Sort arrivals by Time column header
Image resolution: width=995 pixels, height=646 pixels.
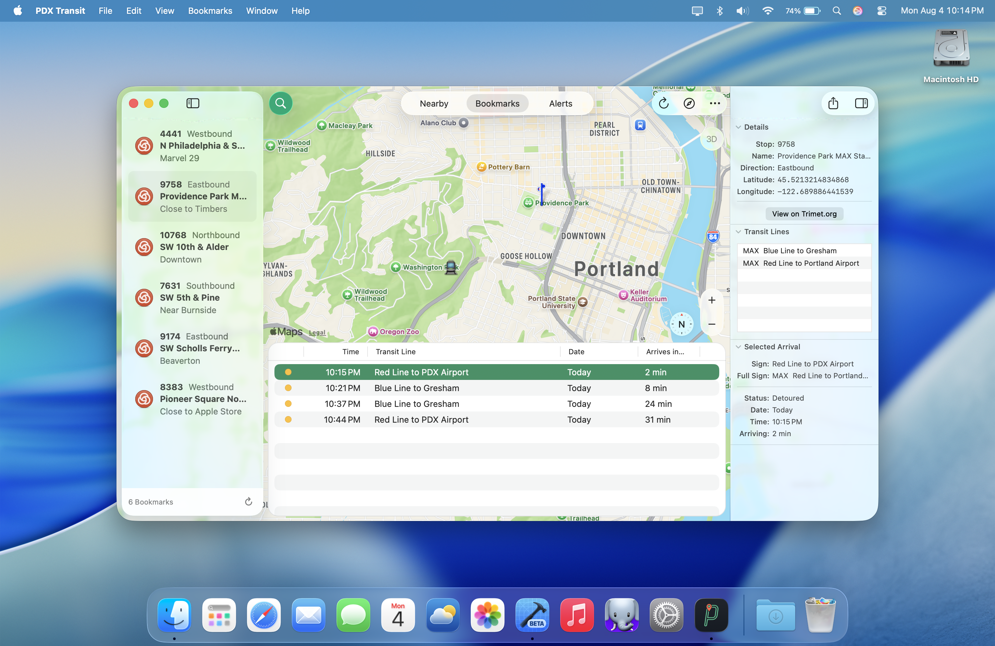(x=335, y=351)
